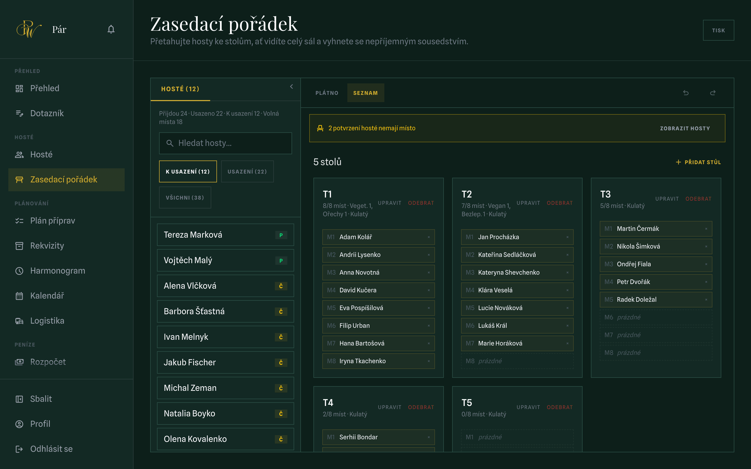Select the Seznam view tab
This screenshot has width=751, height=469.
365,93
